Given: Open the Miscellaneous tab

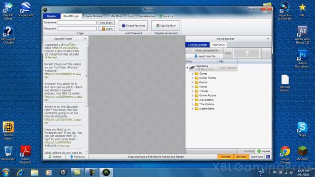Looking at the screenshot, I should tap(147, 16).
